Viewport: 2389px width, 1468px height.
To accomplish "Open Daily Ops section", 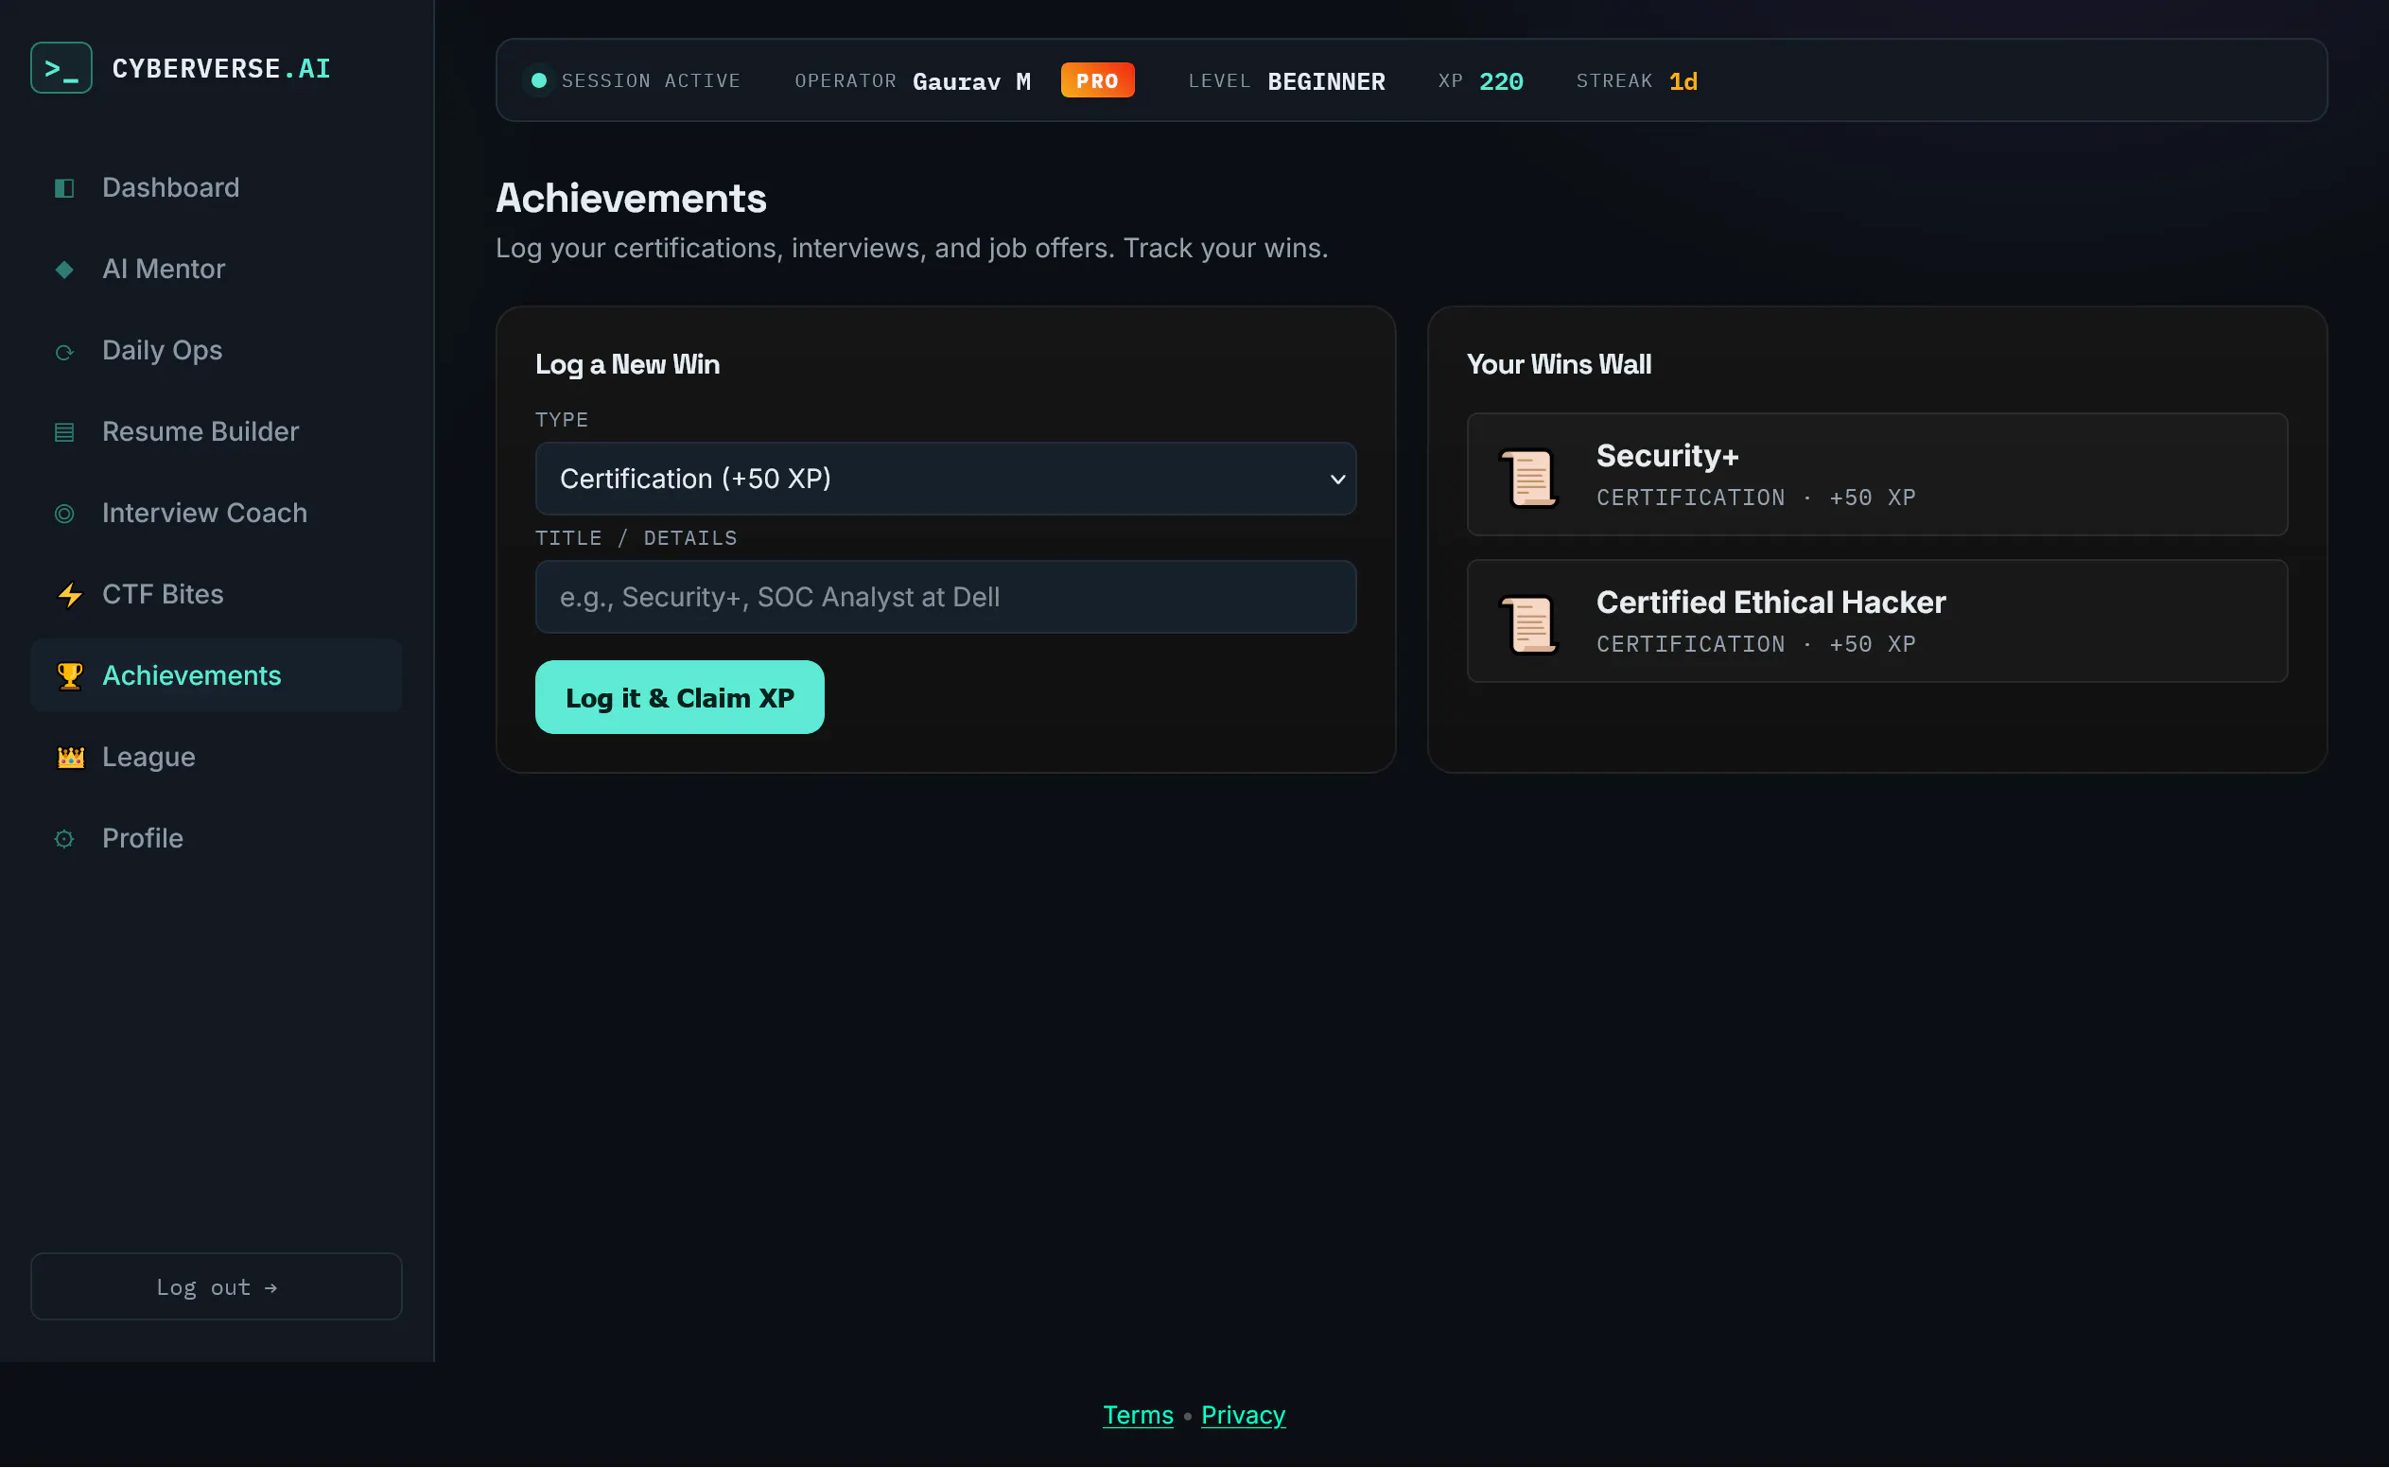I will click(x=217, y=351).
